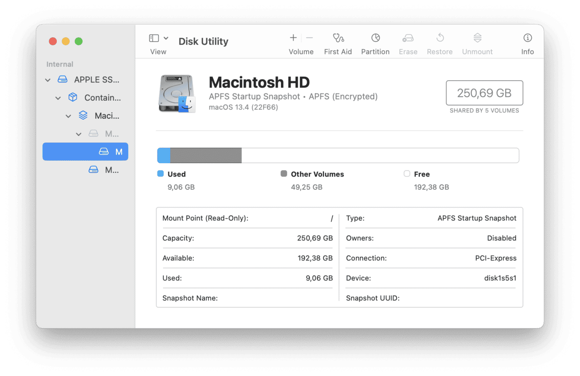Run First Aid on Macintosh HD
The height and width of the screenshot is (376, 580).
[x=338, y=42]
